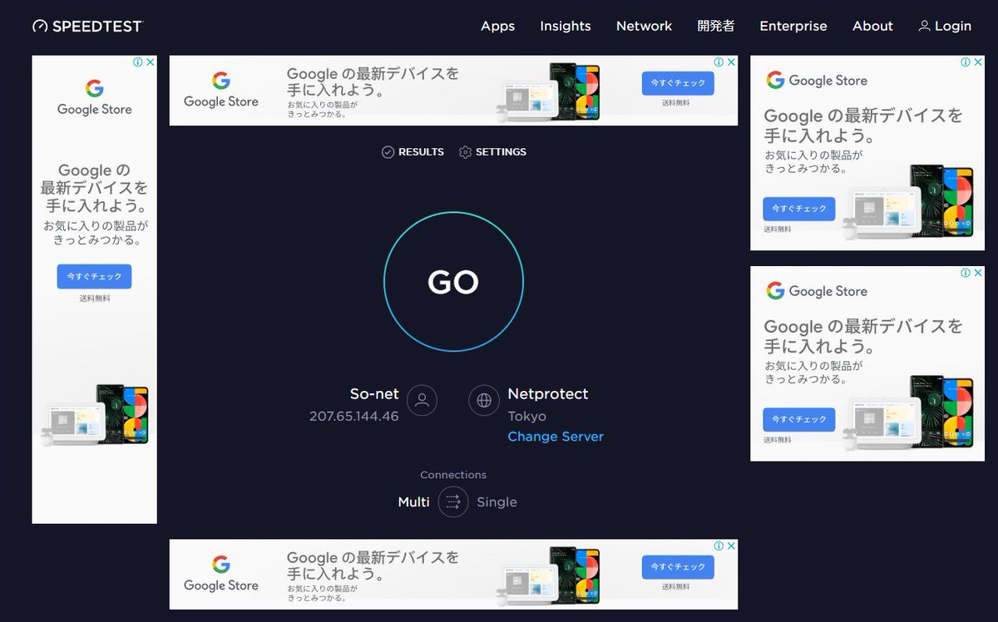Click 今すぐチェック button in top banner ad
Viewport: 998px width, 622px height.
coord(678,83)
